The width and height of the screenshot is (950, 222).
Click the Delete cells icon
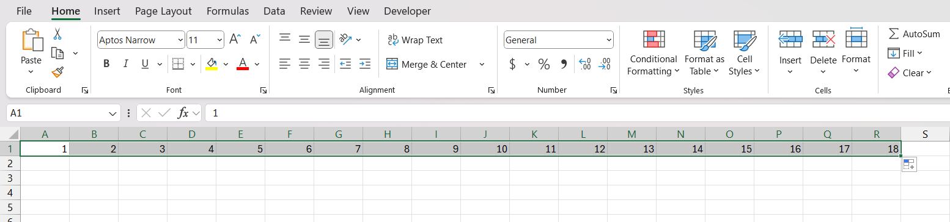coord(823,40)
